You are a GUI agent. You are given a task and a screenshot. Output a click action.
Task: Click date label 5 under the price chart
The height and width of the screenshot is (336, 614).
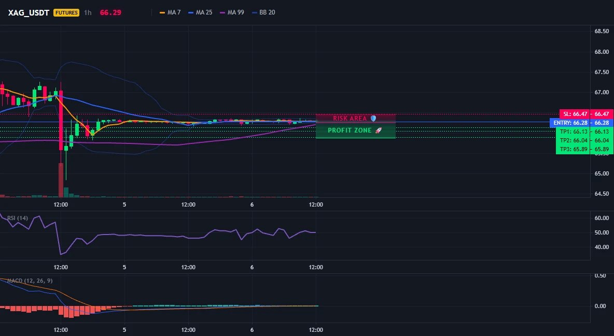124,204
